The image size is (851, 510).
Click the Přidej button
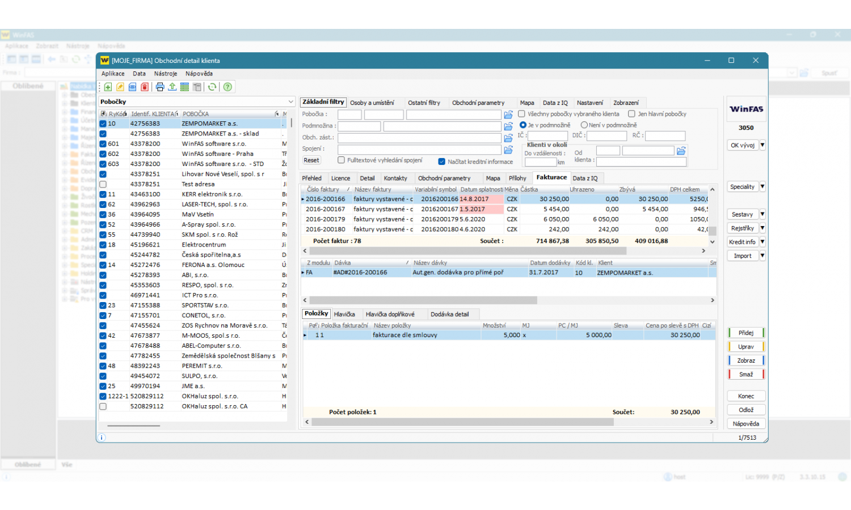(x=746, y=333)
